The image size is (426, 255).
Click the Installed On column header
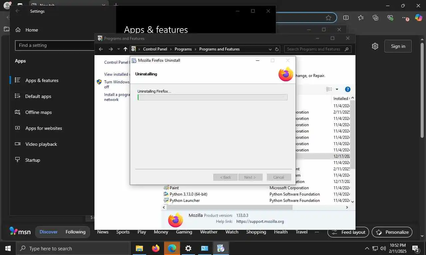click(x=341, y=98)
